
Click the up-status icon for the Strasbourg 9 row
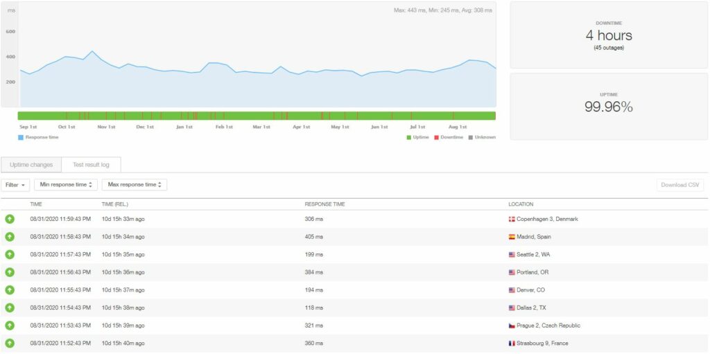click(10, 343)
